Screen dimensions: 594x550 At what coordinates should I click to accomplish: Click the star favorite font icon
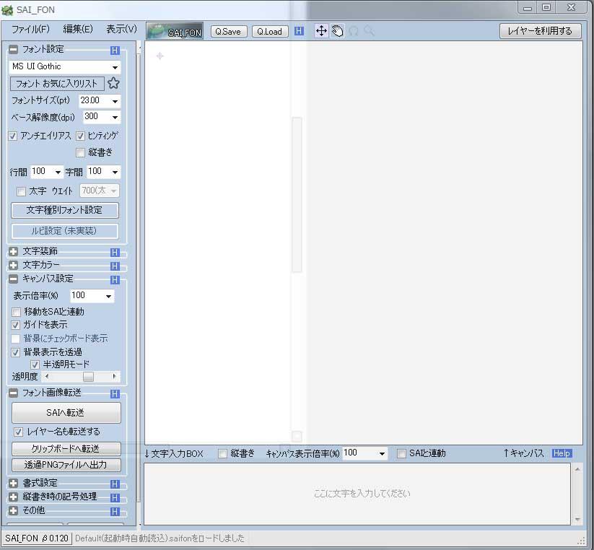113,83
